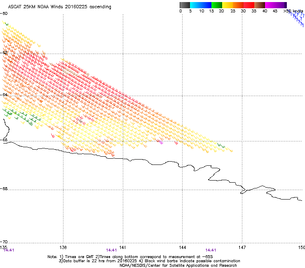Pick the orange 25-30 knots color bar segment
The width and height of the screenshot is (305, 268).
(x=238, y=5)
